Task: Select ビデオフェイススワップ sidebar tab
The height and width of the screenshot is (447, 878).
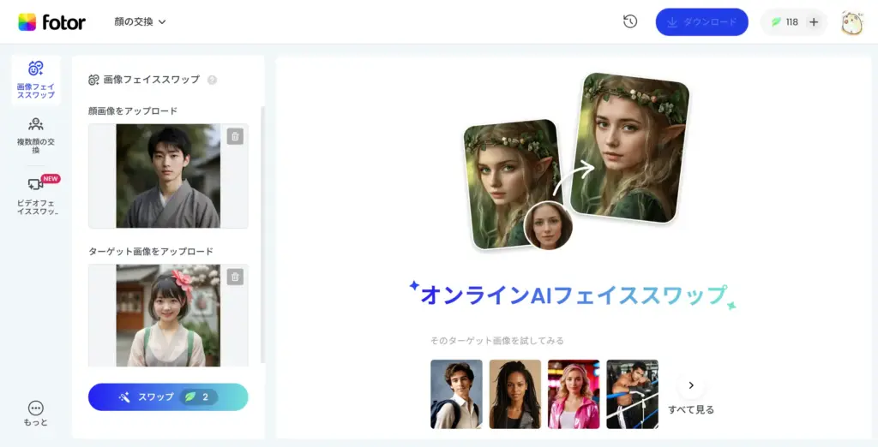Action: 36,196
